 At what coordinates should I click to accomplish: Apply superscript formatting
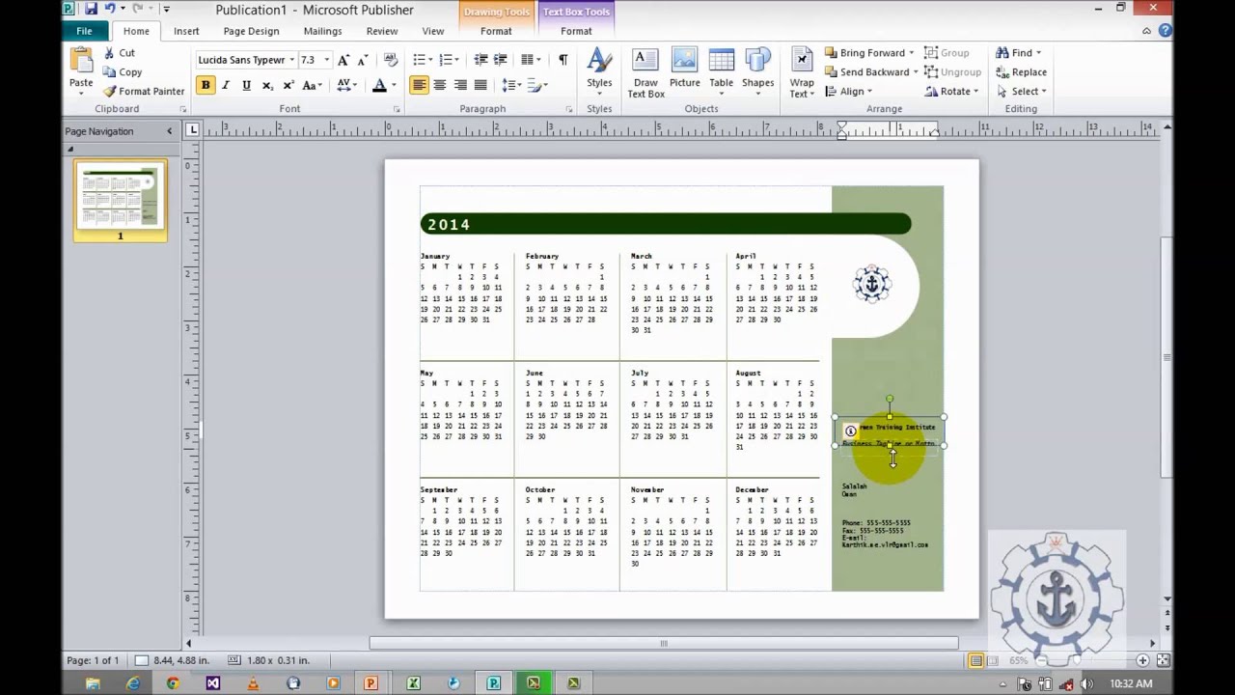coord(288,86)
